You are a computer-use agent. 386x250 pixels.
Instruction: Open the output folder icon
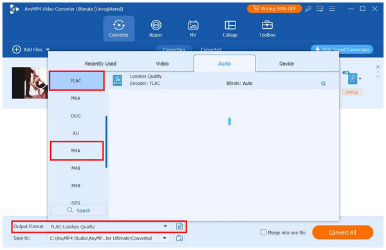coord(179,238)
